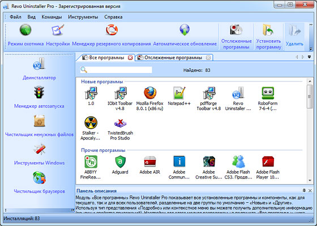Click the Найдено: 83 counter
Viewport: 317px width, 226px height.
(x=197, y=70)
